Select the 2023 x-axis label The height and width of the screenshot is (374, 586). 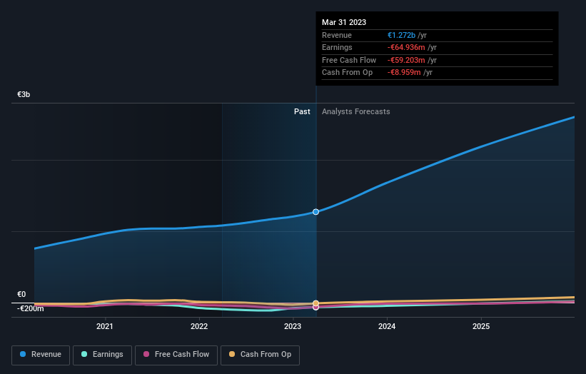coord(293,326)
